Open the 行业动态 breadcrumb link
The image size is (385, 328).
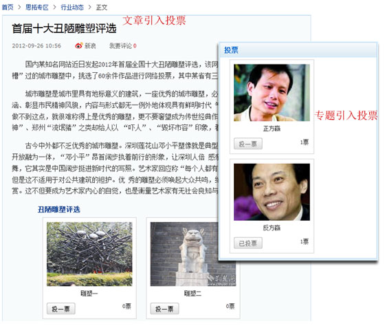(x=72, y=8)
